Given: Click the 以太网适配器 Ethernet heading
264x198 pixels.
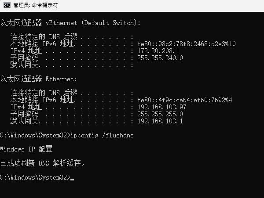Looking at the screenshot, I should point(39,79).
